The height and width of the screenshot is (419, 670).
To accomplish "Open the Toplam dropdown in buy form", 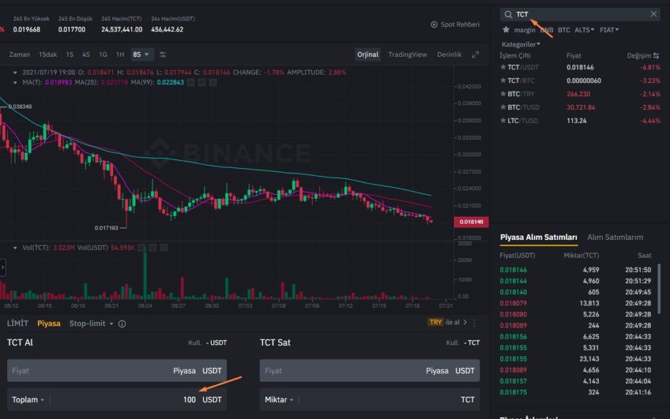I will (27, 400).
